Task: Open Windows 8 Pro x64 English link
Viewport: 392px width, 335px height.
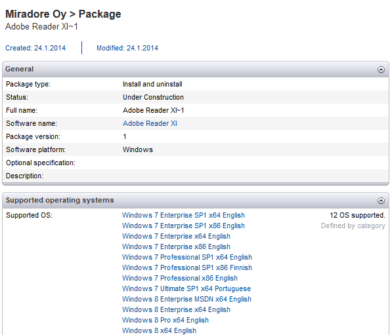Action: (x=165, y=320)
